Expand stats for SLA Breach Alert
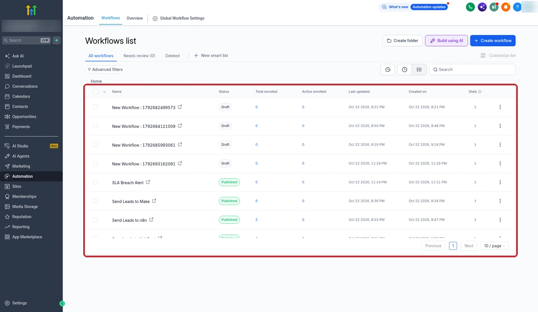The image size is (538, 312). 475,182
